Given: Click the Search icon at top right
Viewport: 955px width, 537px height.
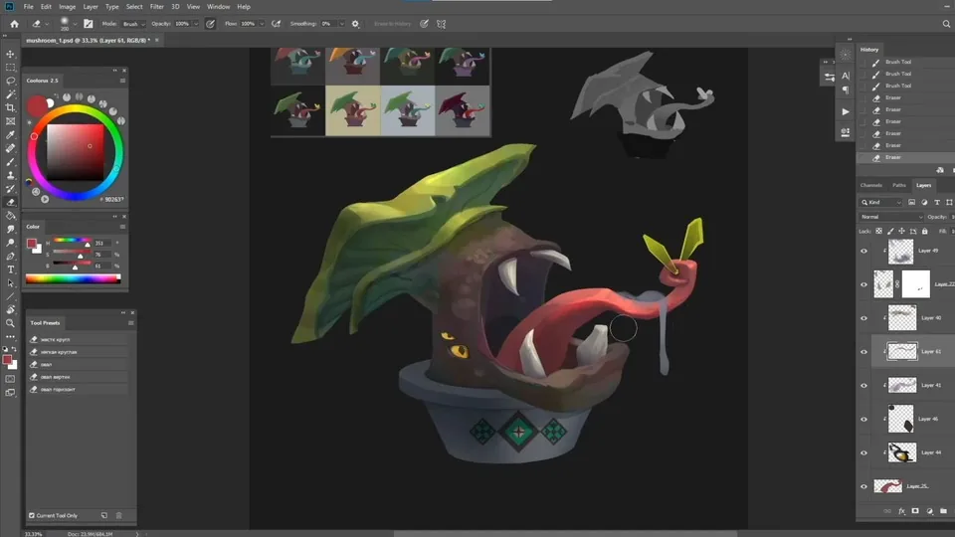Looking at the screenshot, I should pos(946,24).
